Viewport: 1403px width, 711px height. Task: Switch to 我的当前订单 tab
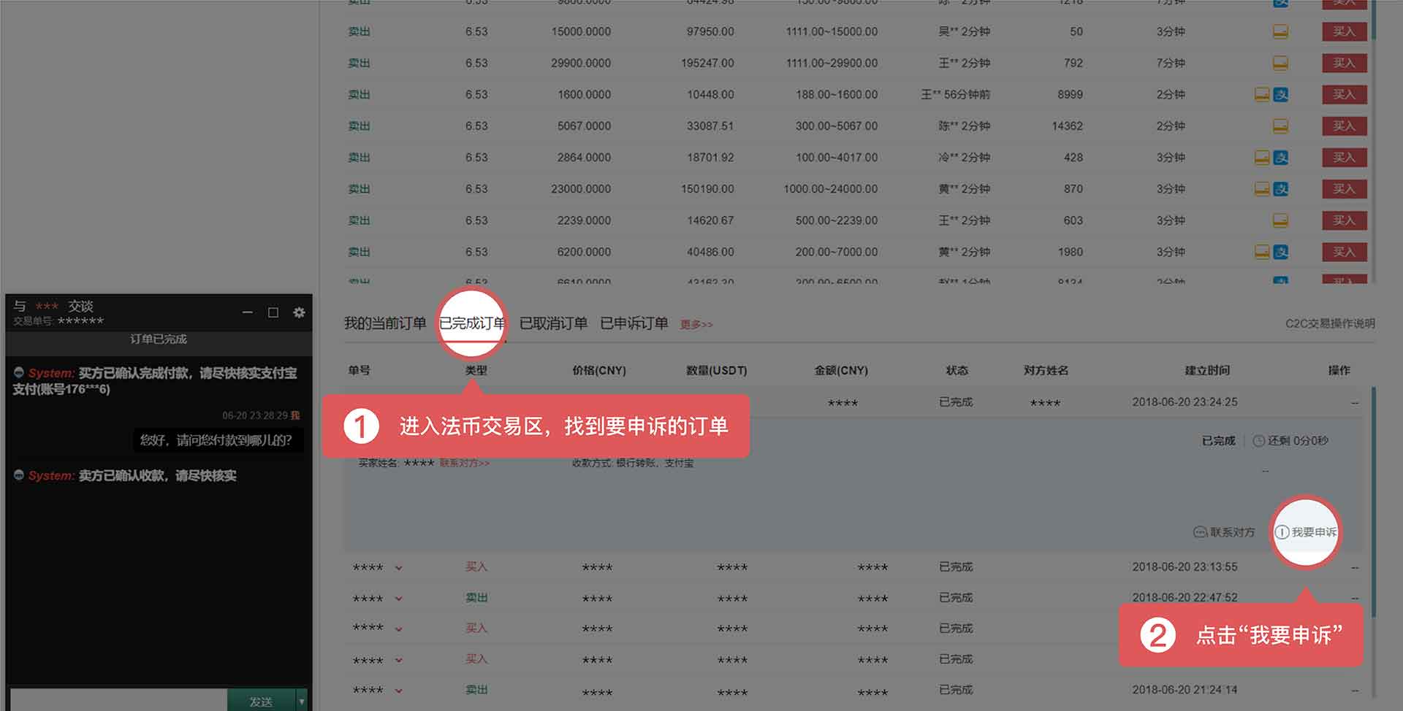(x=385, y=323)
